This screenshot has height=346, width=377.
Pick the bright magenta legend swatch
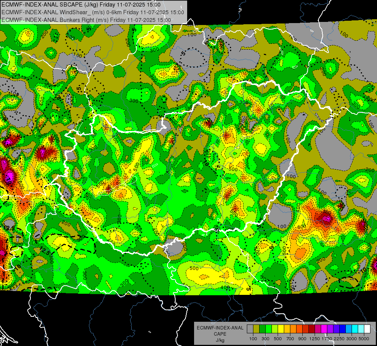pyautogui.click(x=324, y=329)
